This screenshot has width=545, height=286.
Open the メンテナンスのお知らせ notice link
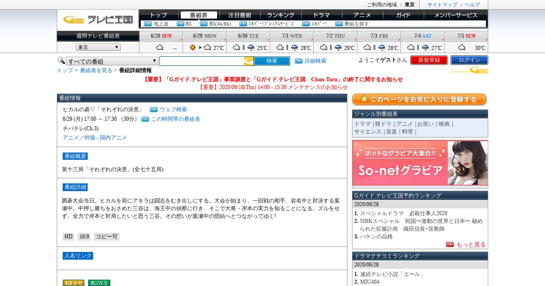[273, 87]
